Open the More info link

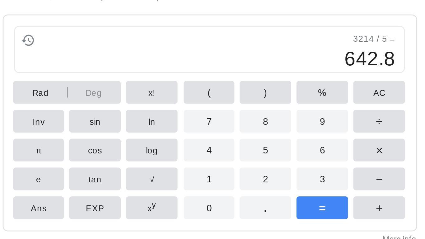(x=399, y=237)
